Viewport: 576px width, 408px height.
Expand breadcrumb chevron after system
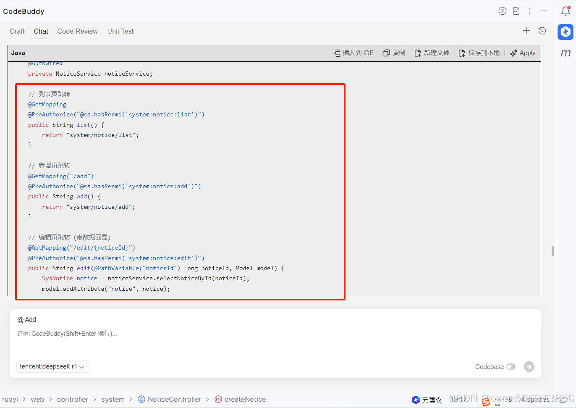(x=131, y=400)
